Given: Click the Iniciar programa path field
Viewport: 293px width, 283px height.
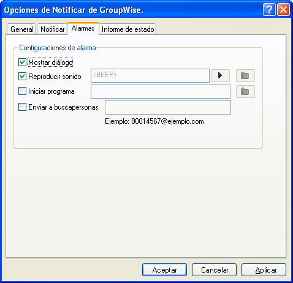Looking at the screenshot, I should tap(161, 91).
